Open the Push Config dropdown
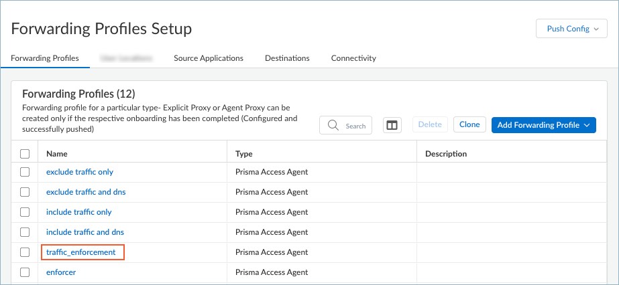The image size is (619, 285). 571,29
